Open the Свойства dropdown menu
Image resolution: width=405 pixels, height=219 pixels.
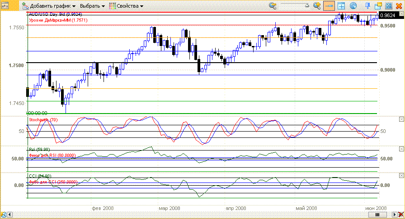tap(130, 6)
